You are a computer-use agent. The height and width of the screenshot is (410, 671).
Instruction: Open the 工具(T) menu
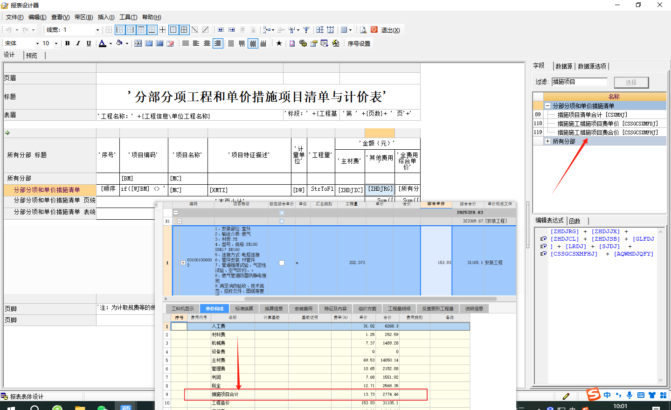coord(128,17)
